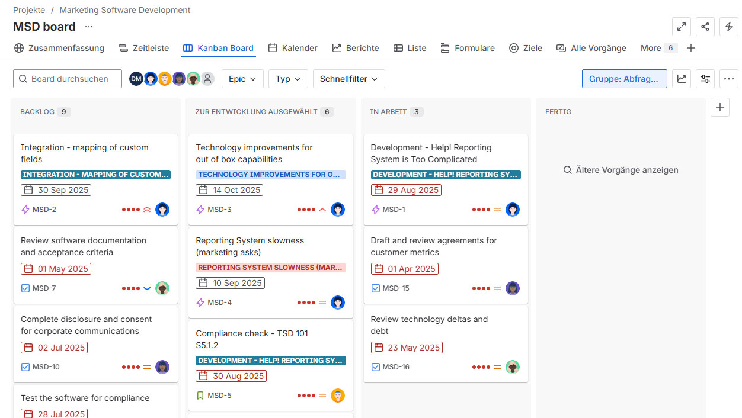Image resolution: width=742 pixels, height=418 pixels.
Task: Click the FERTIG column header
Action: [558, 112]
